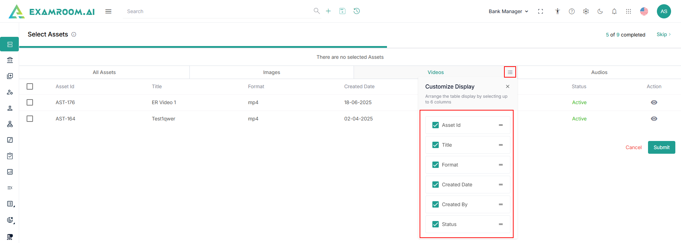681x243 pixels.
Task: Click the save disk icon near search
Action: (x=342, y=11)
